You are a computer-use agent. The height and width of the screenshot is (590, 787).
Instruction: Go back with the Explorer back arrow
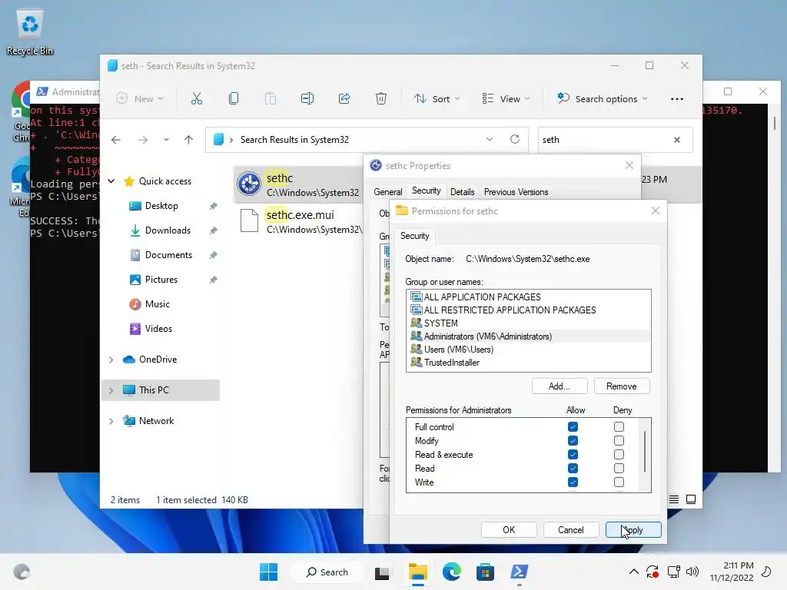(x=116, y=140)
